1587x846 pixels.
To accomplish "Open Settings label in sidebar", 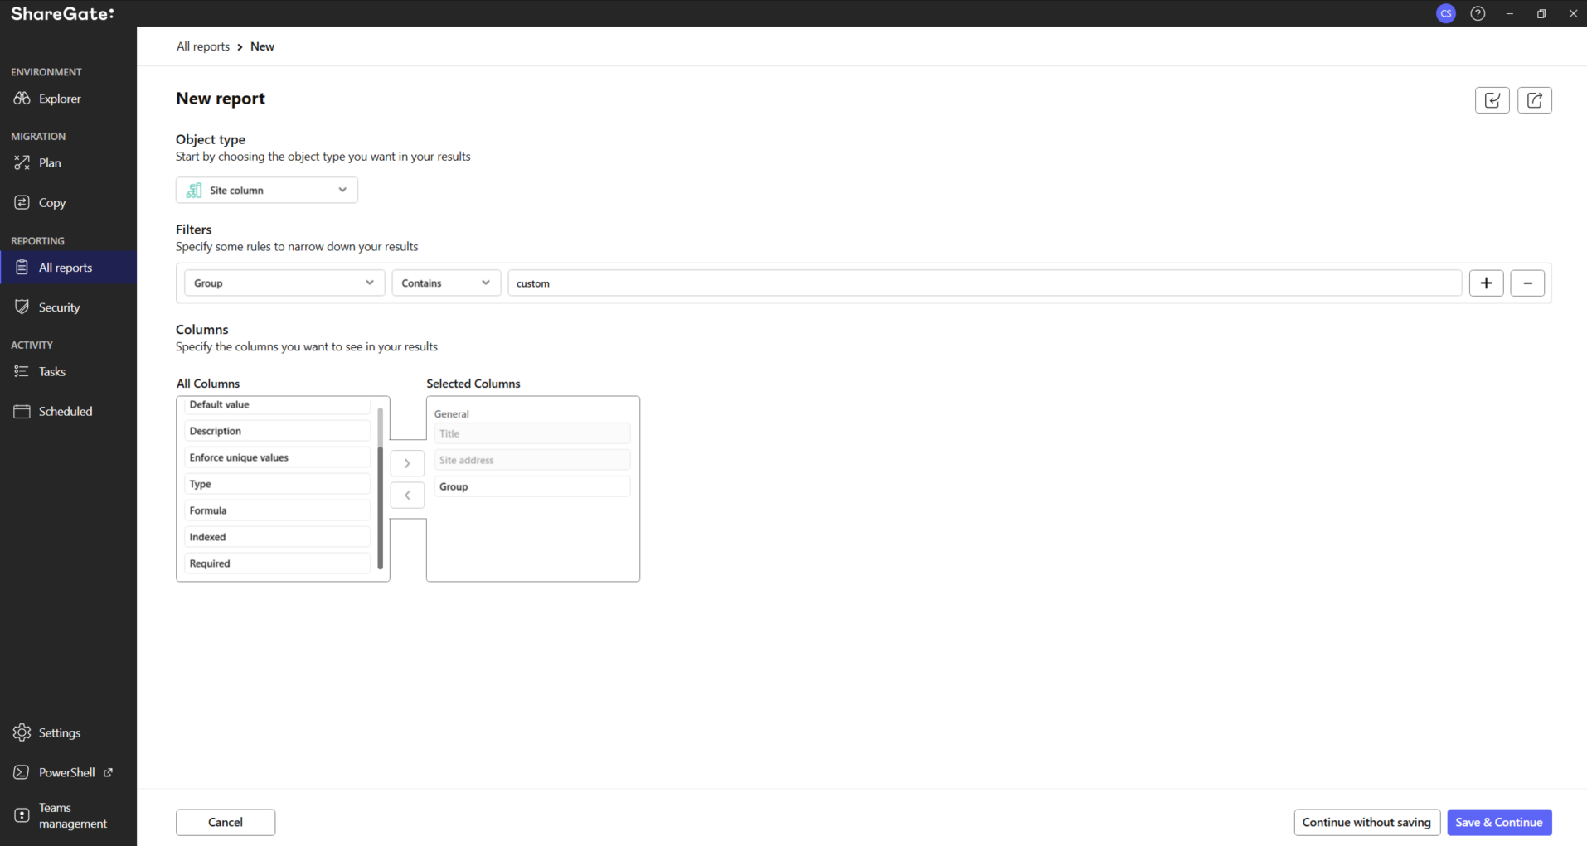I will pos(60,733).
